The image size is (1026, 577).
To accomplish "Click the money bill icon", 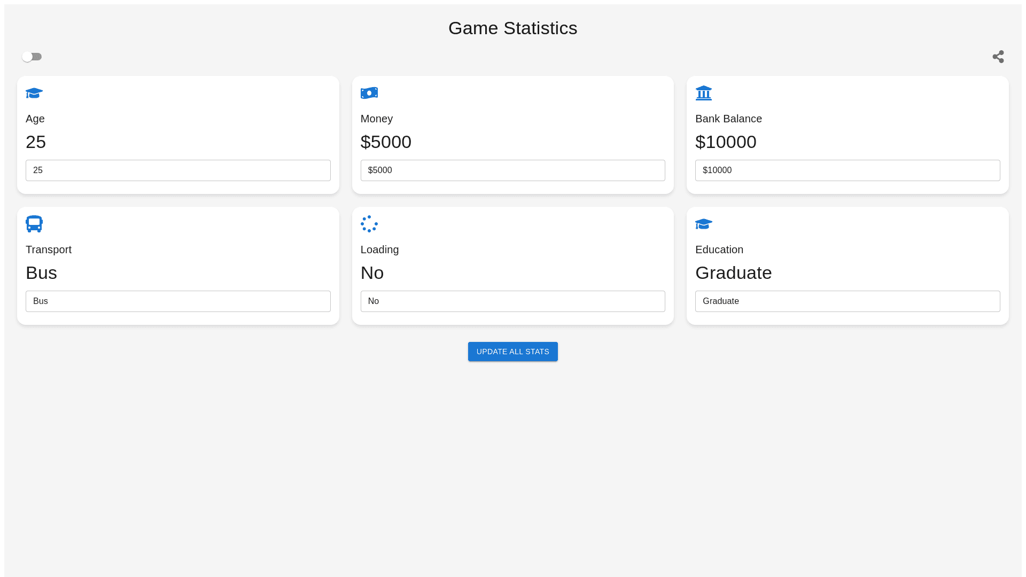I will click(369, 93).
